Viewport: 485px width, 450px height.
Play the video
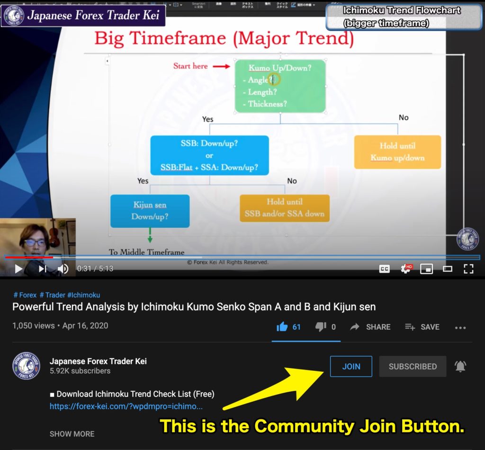point(18,269)
